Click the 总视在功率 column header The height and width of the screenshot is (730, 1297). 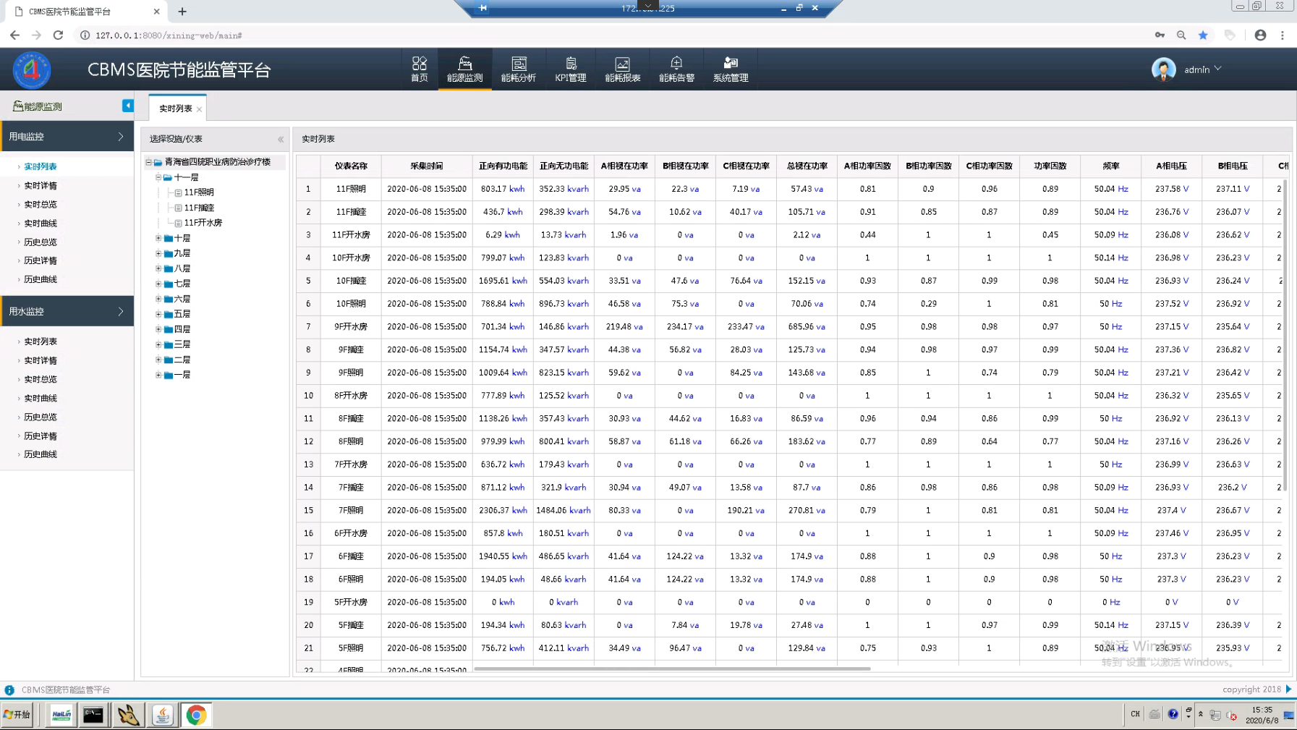[807, 166]
